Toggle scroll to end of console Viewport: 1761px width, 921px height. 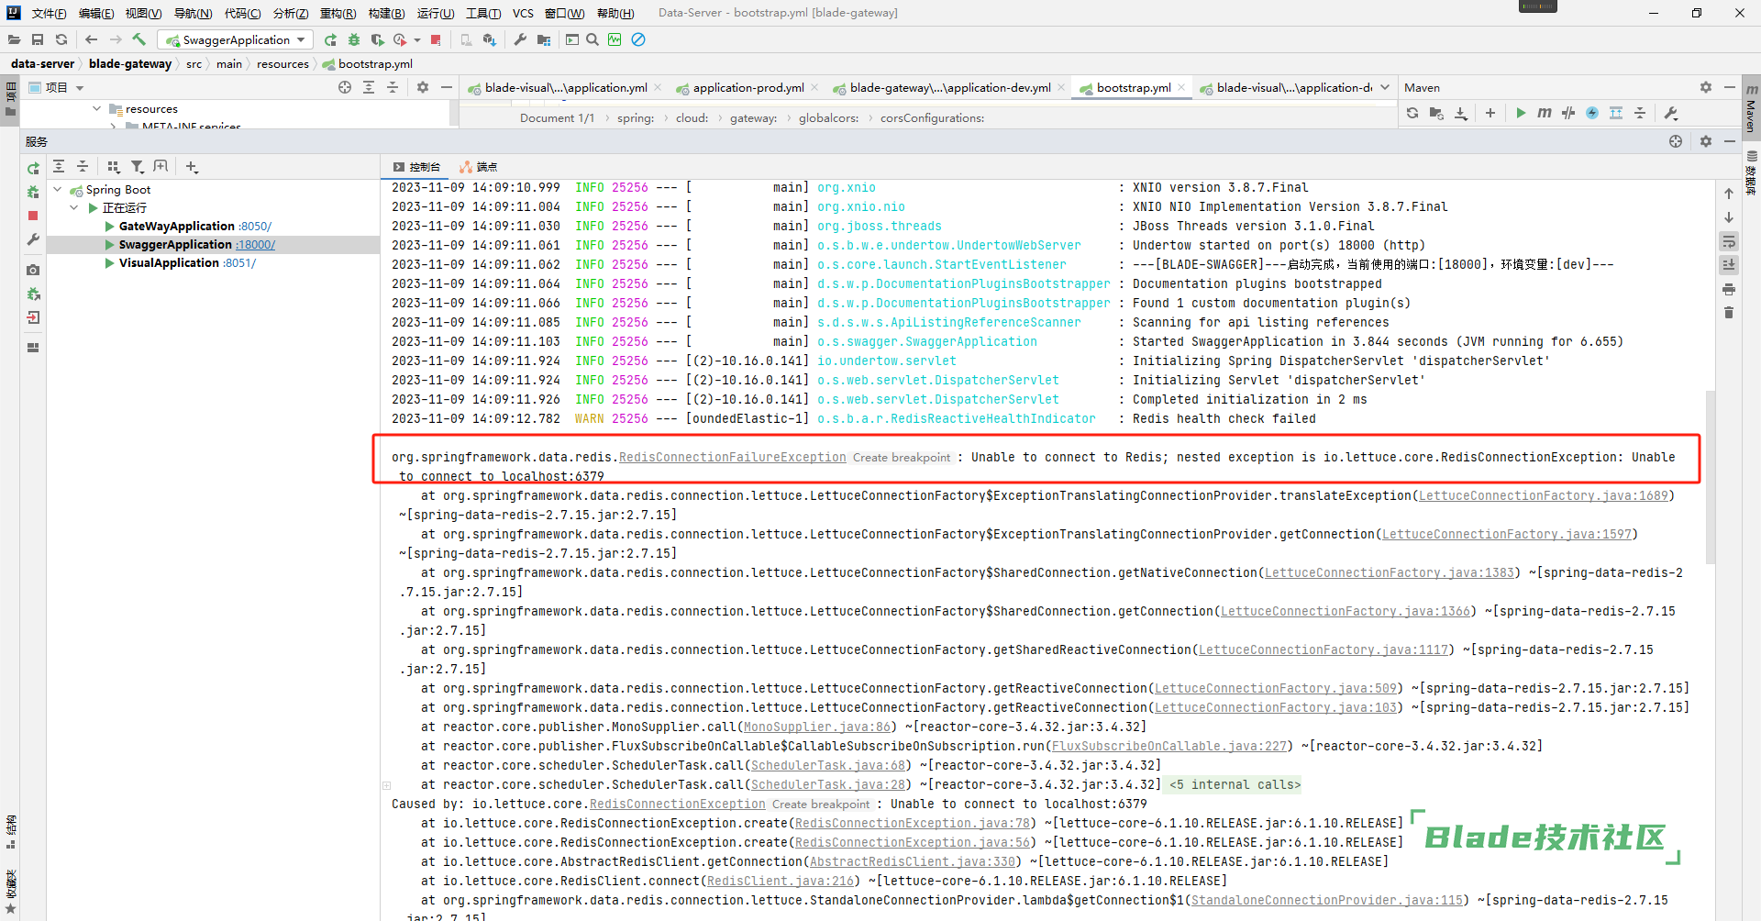click(x=1729, y=265)
